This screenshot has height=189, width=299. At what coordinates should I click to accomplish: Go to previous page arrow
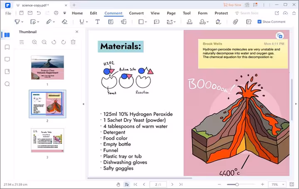tap(144, 184)
